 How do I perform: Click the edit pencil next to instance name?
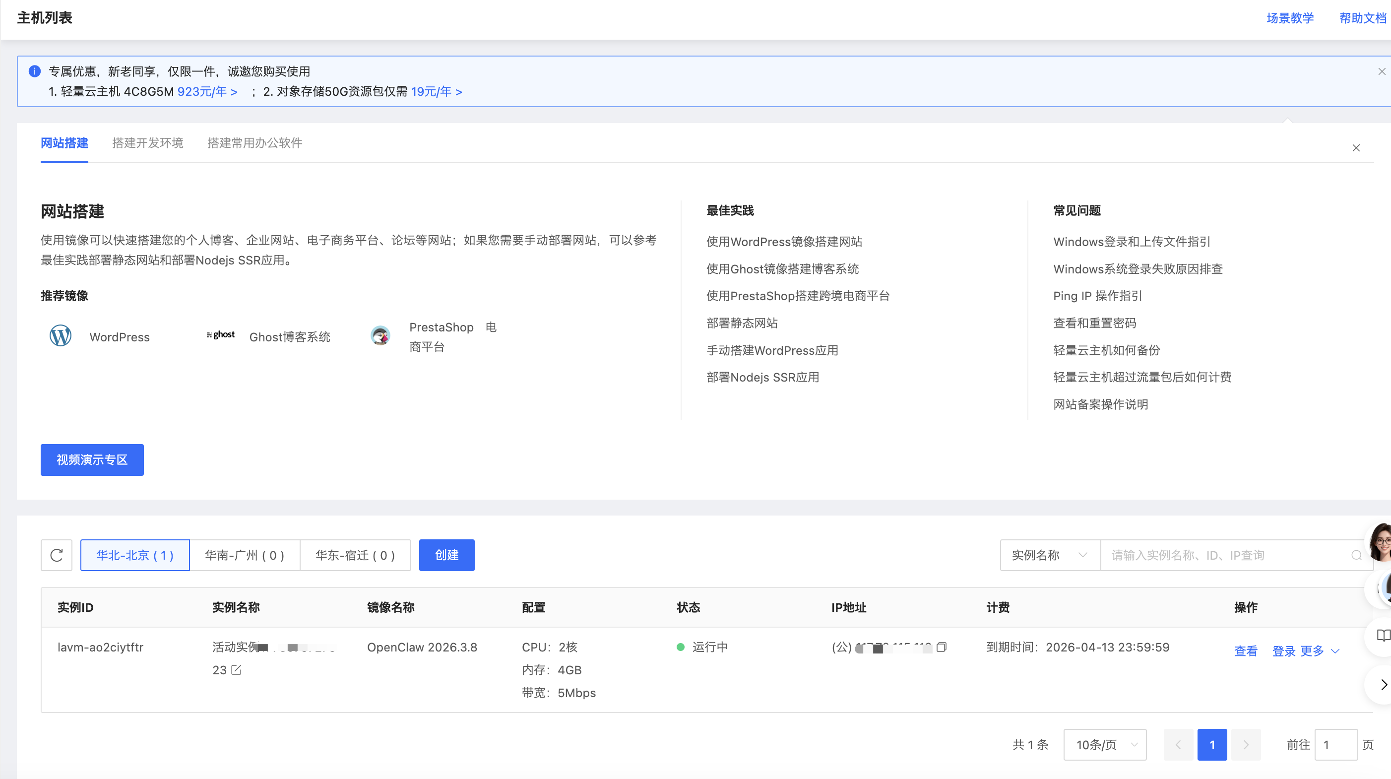(237, 670)
